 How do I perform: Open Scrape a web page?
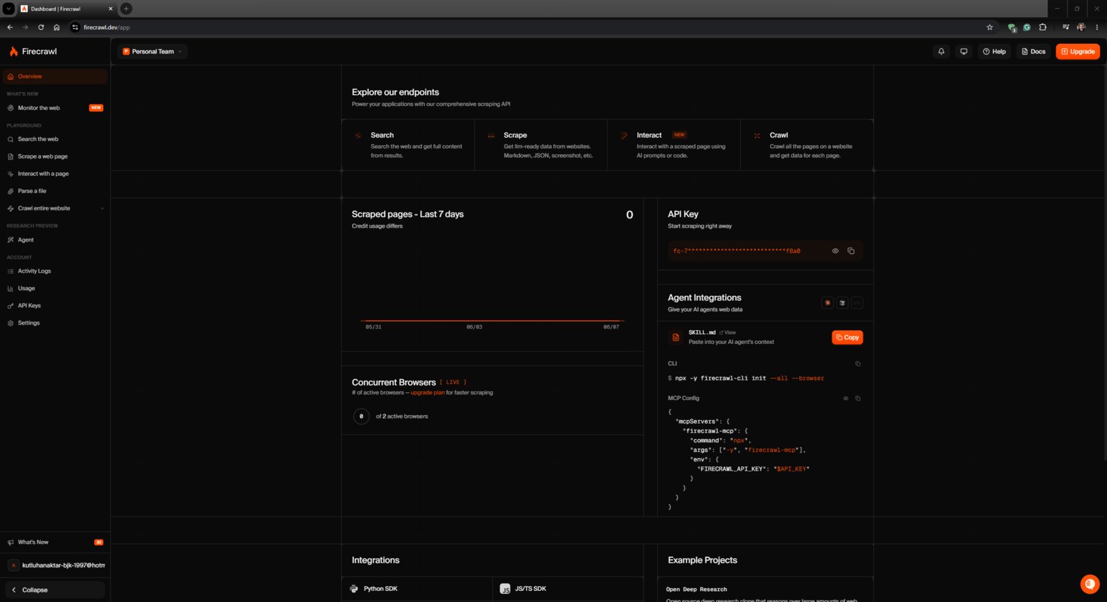click(55, 156)
